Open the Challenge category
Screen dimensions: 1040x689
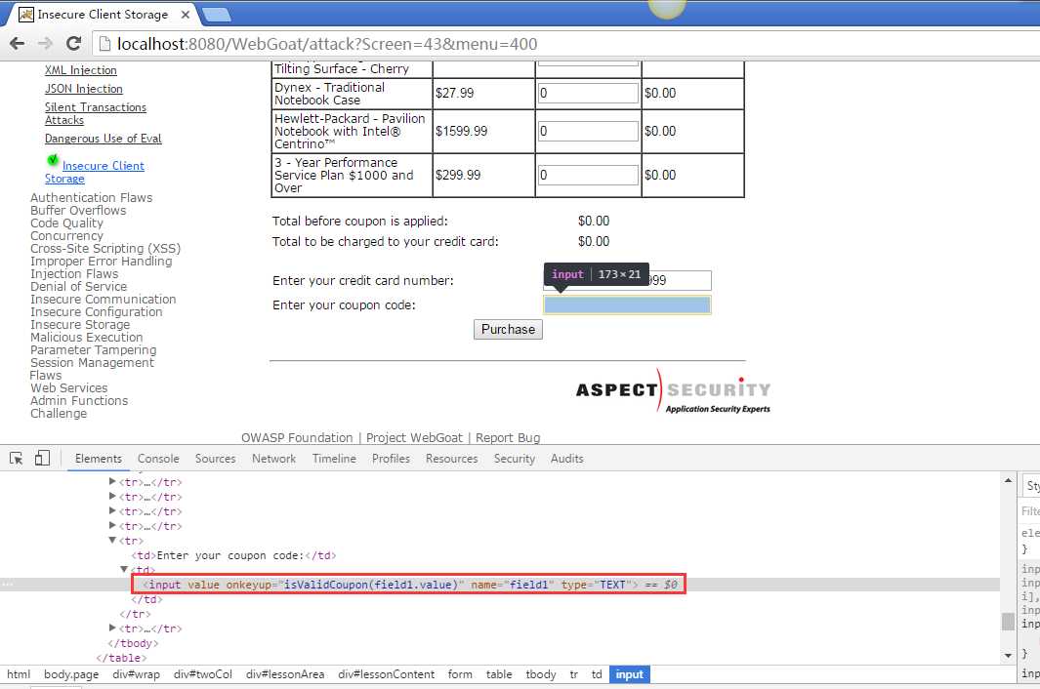point(59,413)
